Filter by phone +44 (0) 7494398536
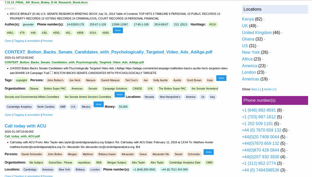The image size is (312, 177). [x=261, y=170]
